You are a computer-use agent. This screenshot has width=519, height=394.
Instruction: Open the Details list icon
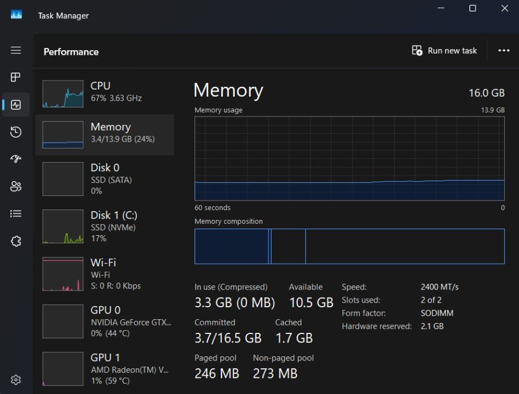point(16,214)
